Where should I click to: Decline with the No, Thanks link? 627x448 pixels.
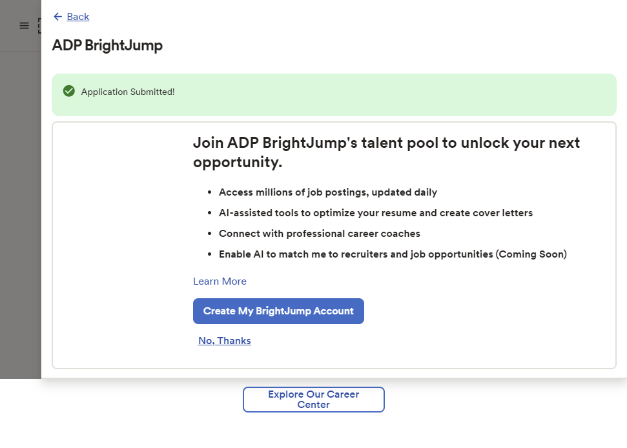pyautogui.click(x=224, y=341)
